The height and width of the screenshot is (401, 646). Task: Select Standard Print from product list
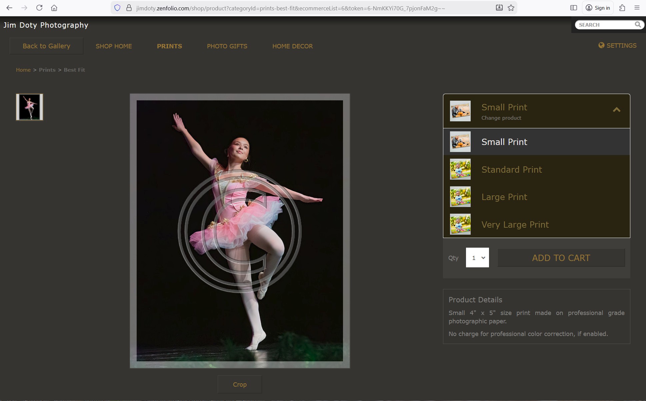(511, 169)
